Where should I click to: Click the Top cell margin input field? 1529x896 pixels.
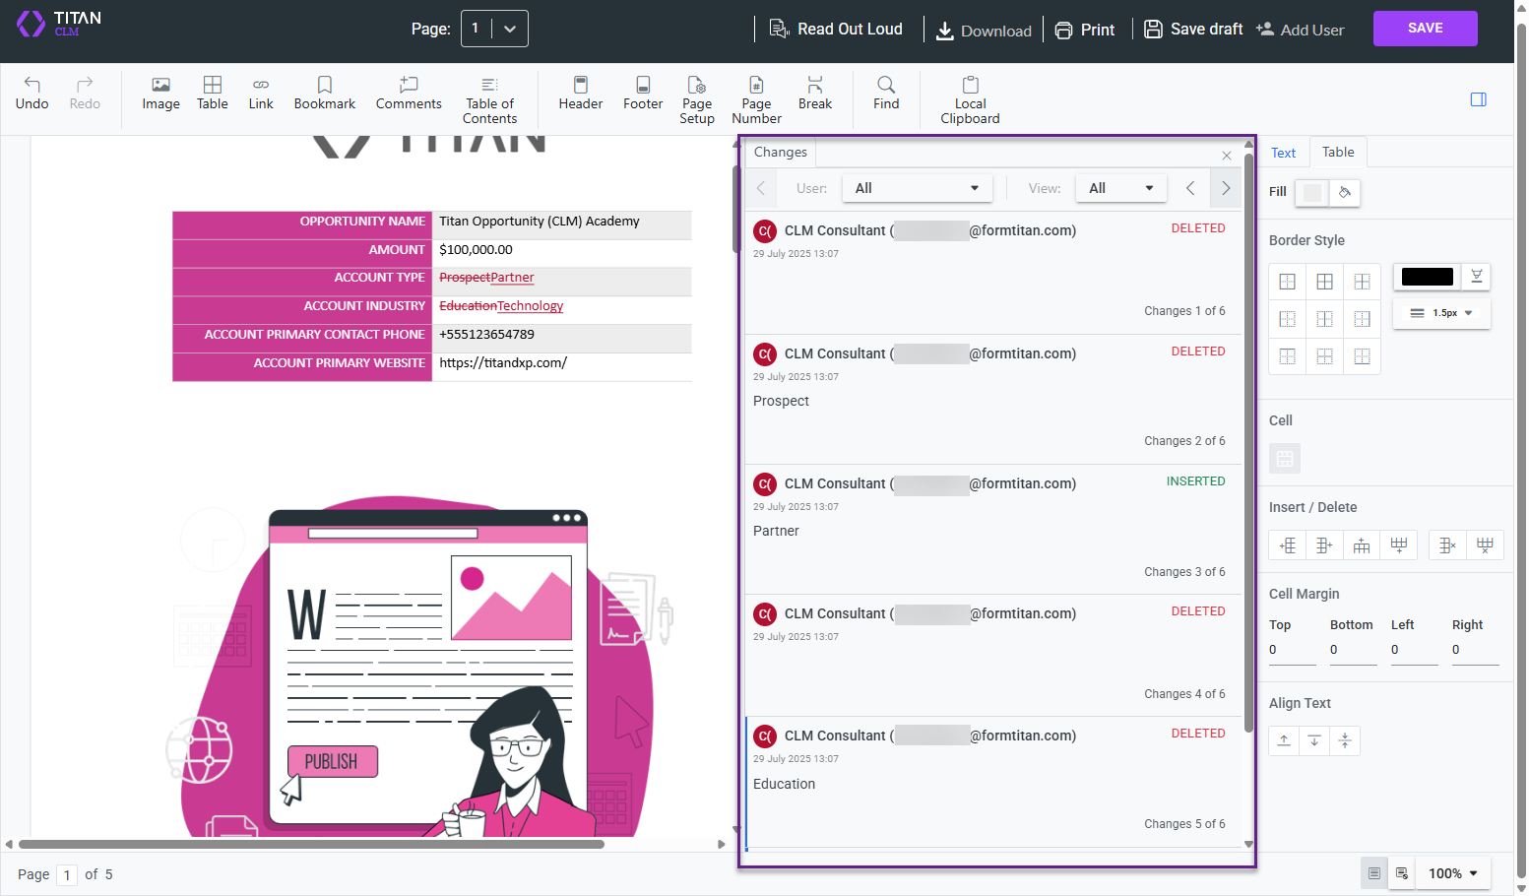pos(1292,649)
